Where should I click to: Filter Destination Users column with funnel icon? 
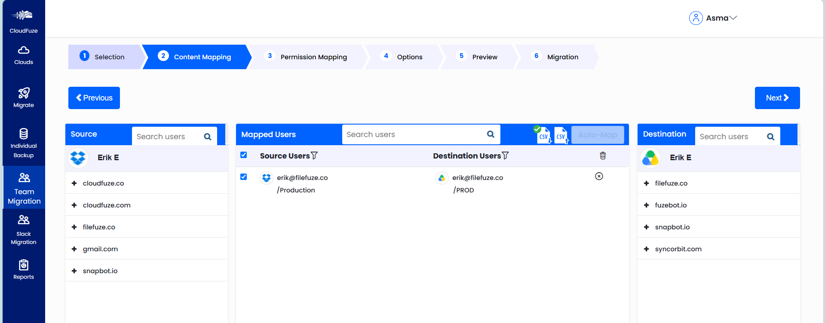505,155
